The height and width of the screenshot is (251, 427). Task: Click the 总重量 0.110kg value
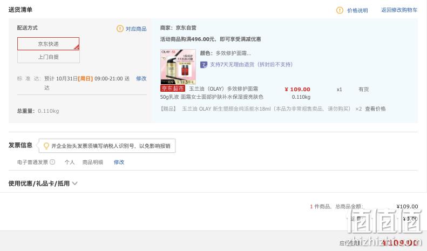pos(48,111)
